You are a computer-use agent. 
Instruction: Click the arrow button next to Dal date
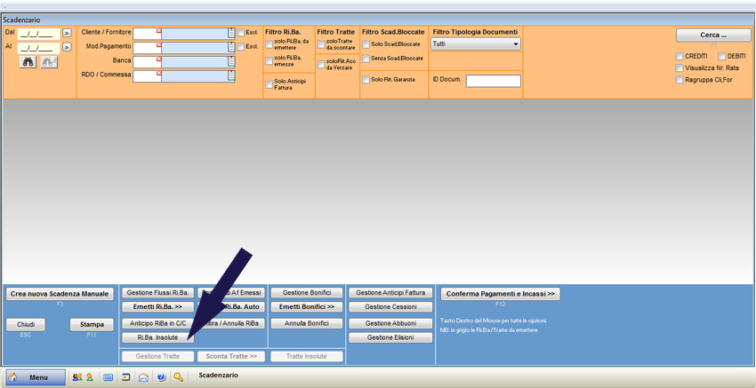pyautogui.click(x=67, y=34)
